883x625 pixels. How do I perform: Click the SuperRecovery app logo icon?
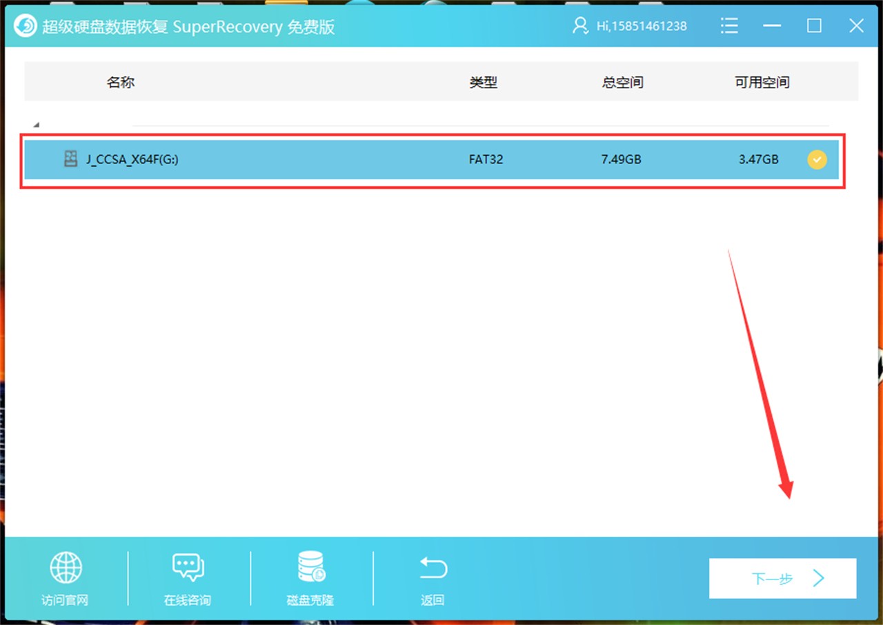(x=26, y=26)
